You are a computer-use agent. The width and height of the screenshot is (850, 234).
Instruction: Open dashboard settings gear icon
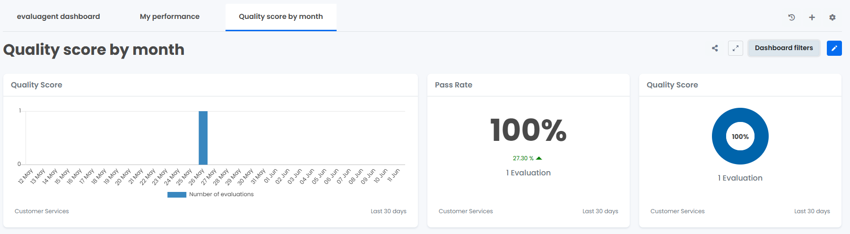(833, 17)
